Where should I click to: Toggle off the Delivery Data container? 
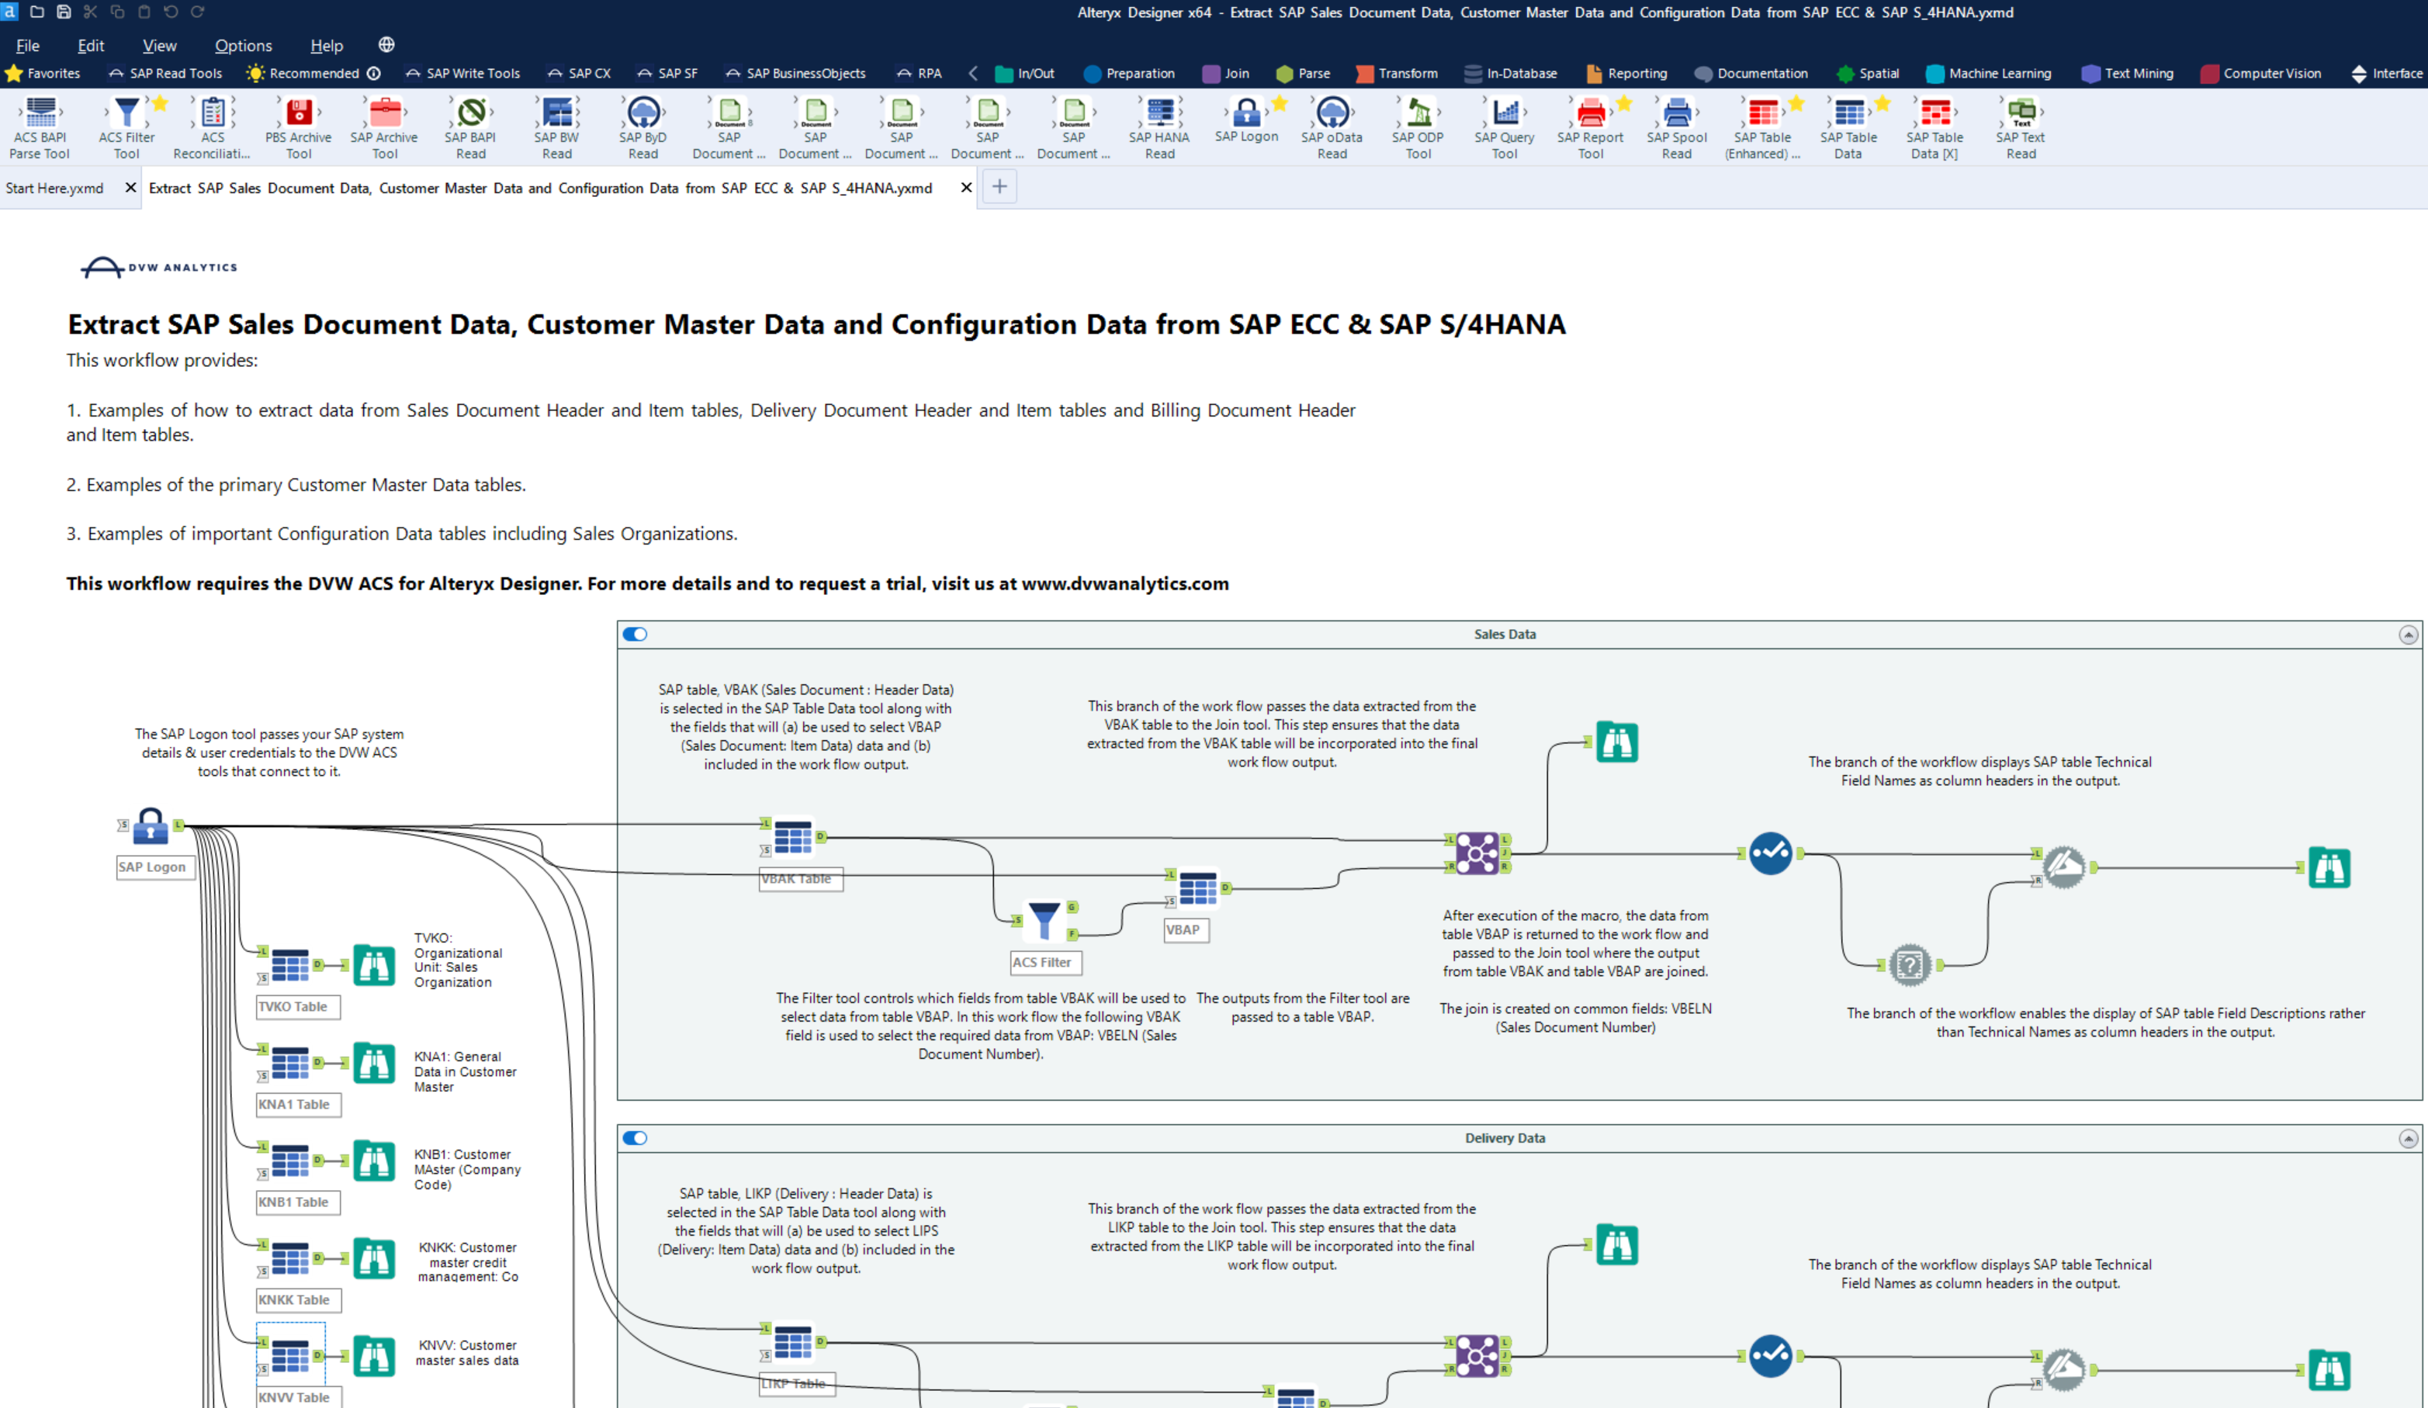(635, 1137)
